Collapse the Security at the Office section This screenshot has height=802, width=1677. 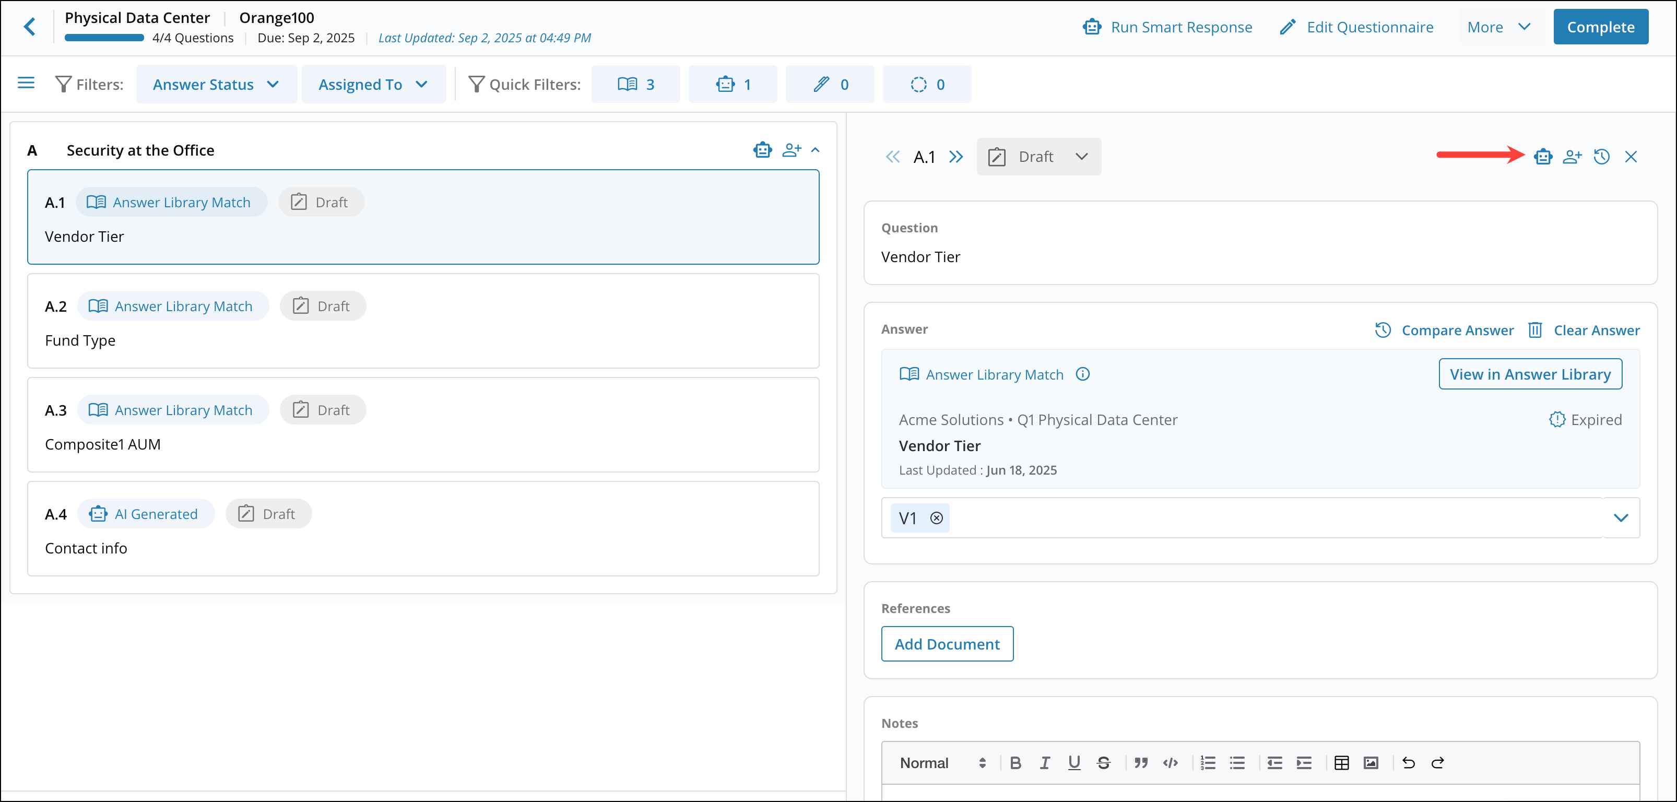[x=816, y=149]
